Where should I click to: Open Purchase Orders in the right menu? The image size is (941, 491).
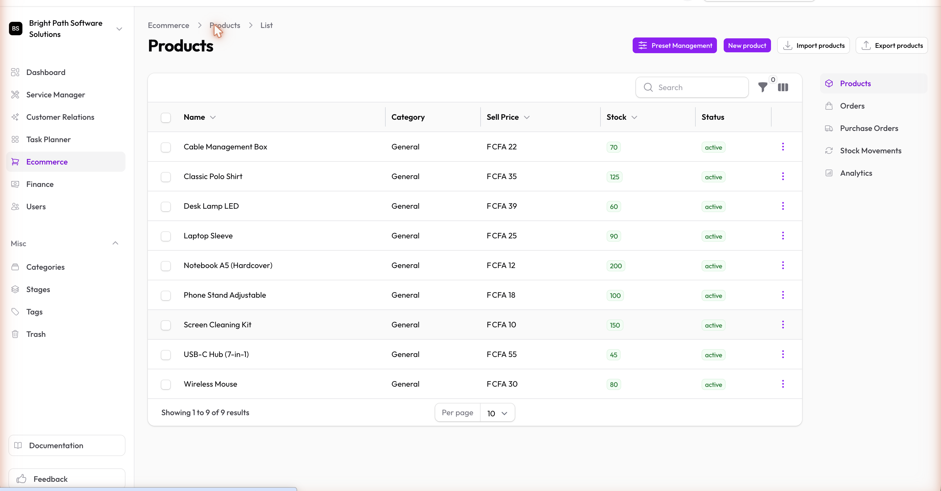[874, 128]
